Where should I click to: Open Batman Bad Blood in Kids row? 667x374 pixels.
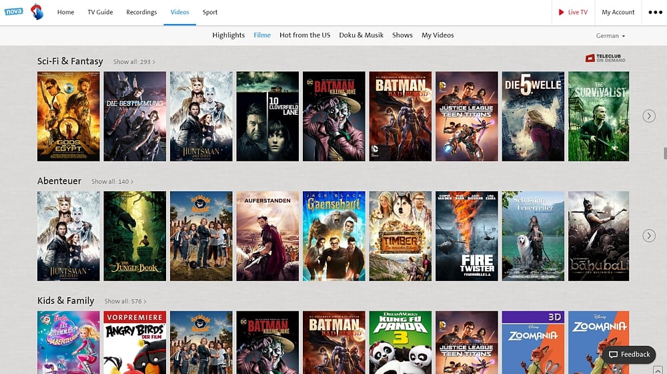(x=334, y=343)
